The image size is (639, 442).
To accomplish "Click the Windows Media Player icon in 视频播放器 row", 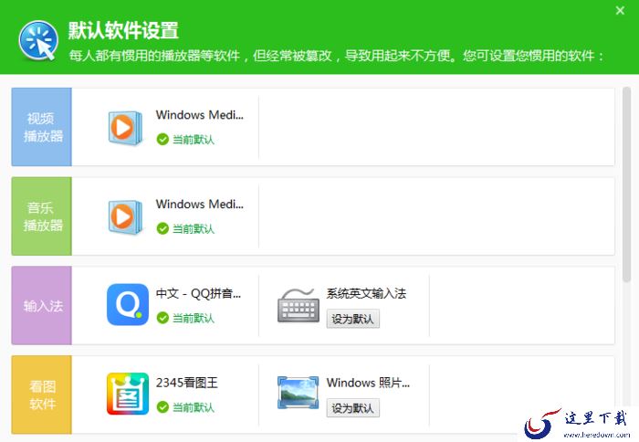I will 126,127.
